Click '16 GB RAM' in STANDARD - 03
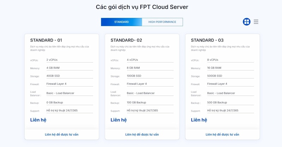Screen dimensions: 282x147 point(214,68)
